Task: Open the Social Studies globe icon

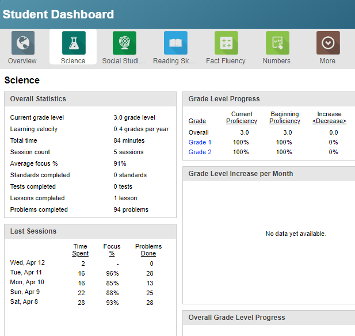Action: tap(124, 43)
